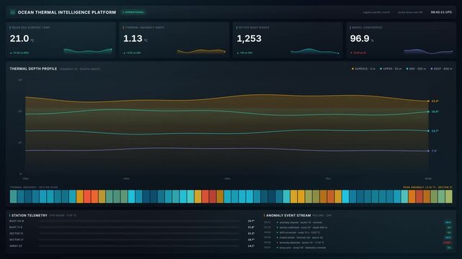Screen dimensions: 462x259
Task: Open the Active Buoy Nodes value 1,253
Action: 249,39
